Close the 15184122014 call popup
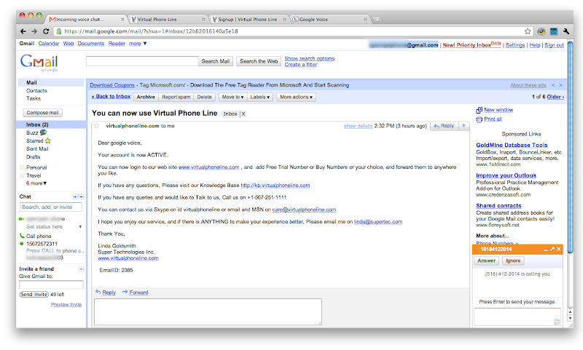This screenshot has width=583, height=350. pos(558,249)
